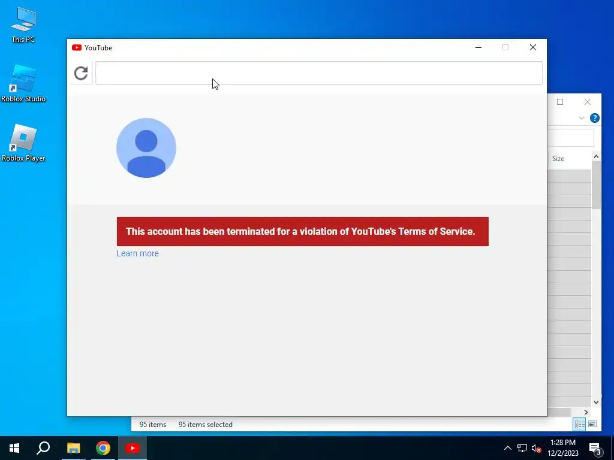Click the 95 items selected status text

click(x=206, y=425)
